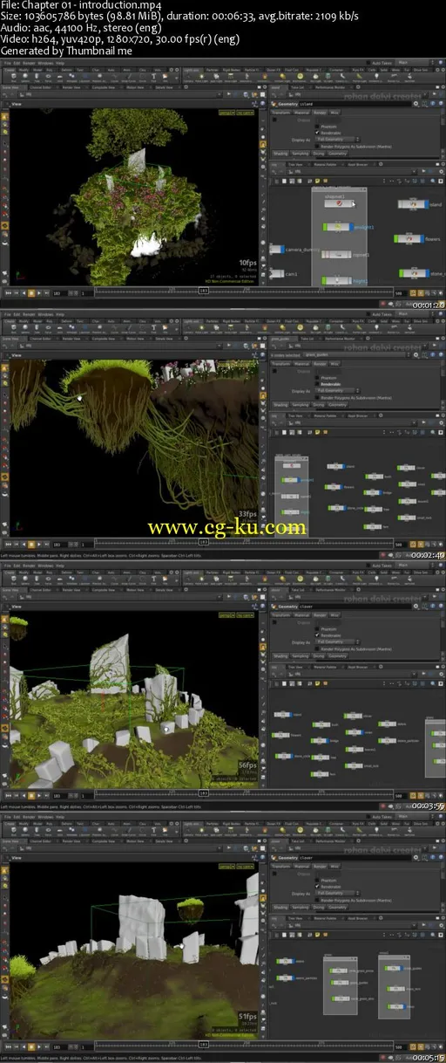This screenshot has height=1063, width=446.
Task: Toggle Renderable checkbox in fourth thumbnail
Action: (x=317, y=887)
